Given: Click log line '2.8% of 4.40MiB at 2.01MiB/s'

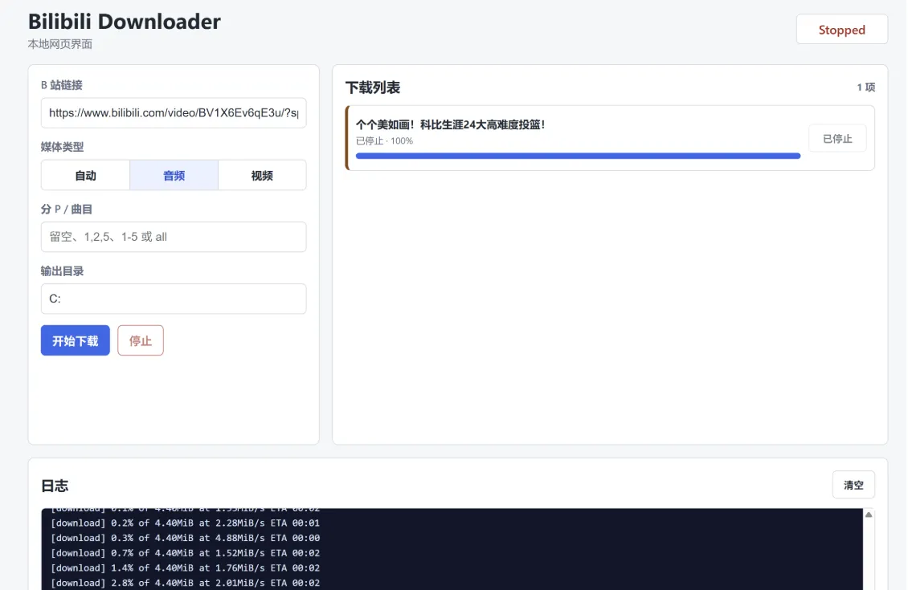Looking at the screenshot, I should [x=186, y=583].
